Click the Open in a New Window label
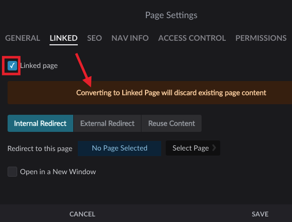 (58, 172)
